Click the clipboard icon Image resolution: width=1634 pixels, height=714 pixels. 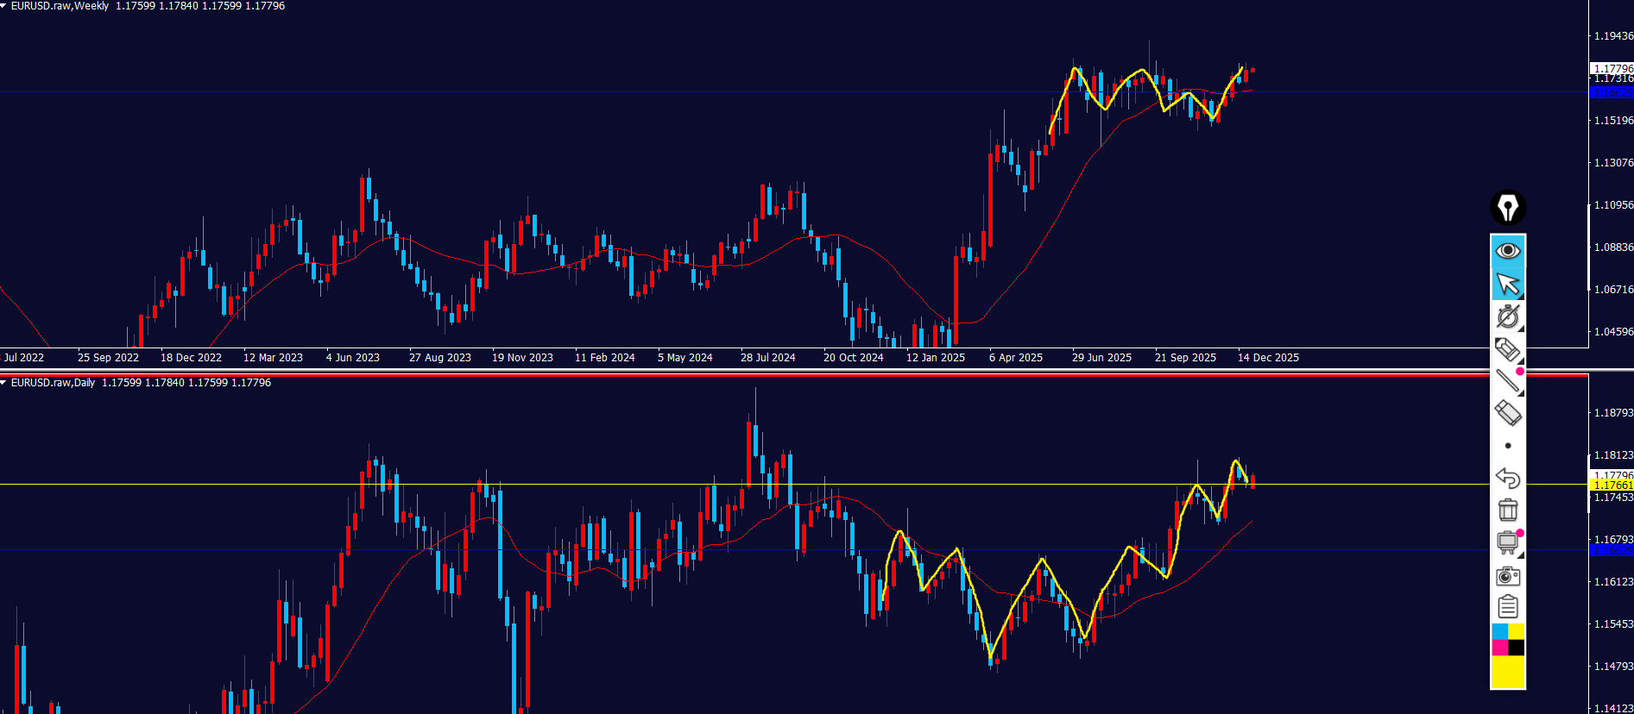pos(1507,607)
